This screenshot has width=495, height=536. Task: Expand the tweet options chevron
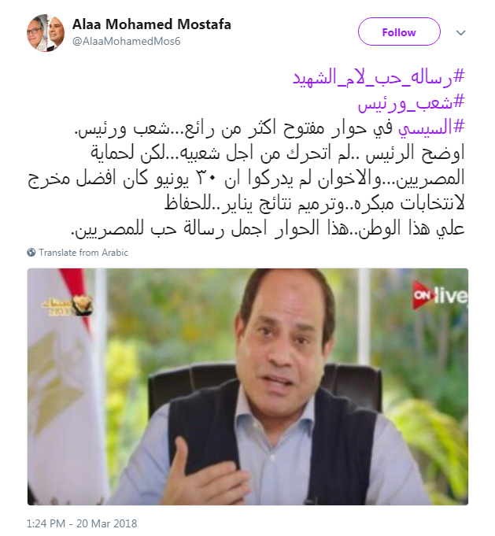tap(461, 33)
